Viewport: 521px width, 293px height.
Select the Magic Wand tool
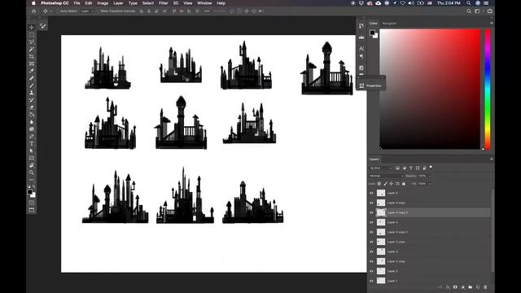[x=32, y=49]
